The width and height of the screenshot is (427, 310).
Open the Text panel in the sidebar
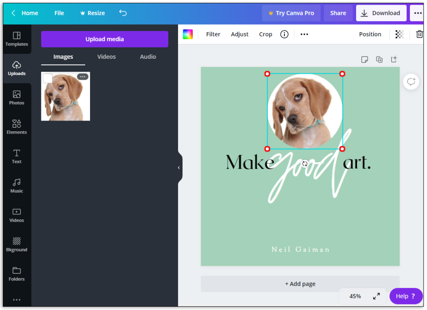tap(16, 156)
